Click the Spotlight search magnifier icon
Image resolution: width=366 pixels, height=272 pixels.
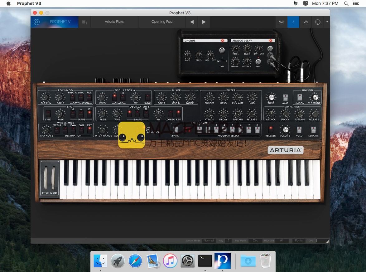[x=346, y=3]
